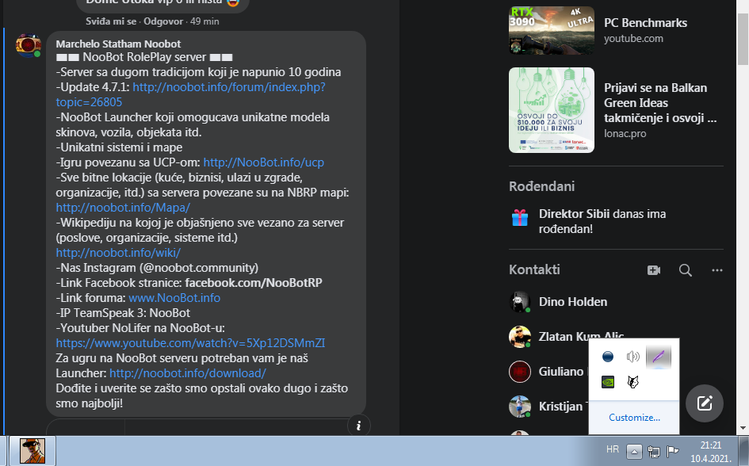Open the GTA character taskbar app

(x=32, y=451)
